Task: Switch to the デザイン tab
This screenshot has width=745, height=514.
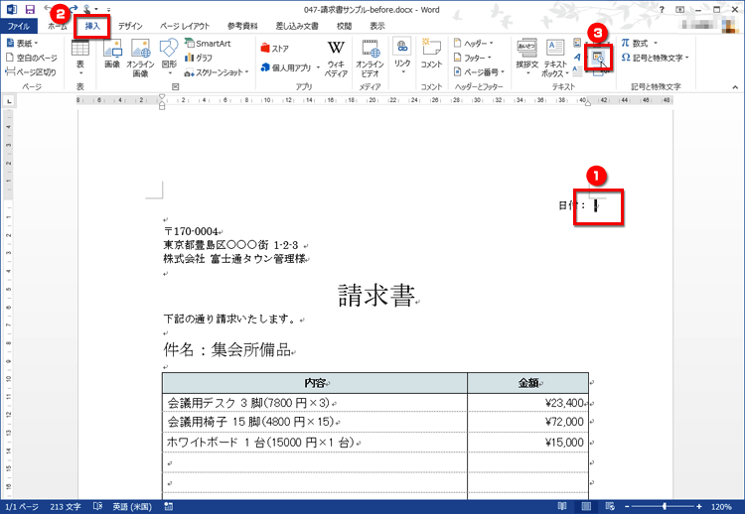Action: pos(130,26)
